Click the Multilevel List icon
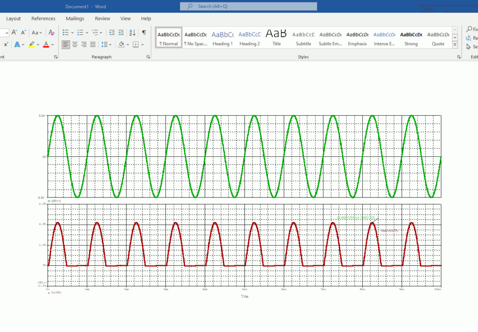This screenshot has height=332, width=478. click(x=95, y=32)
